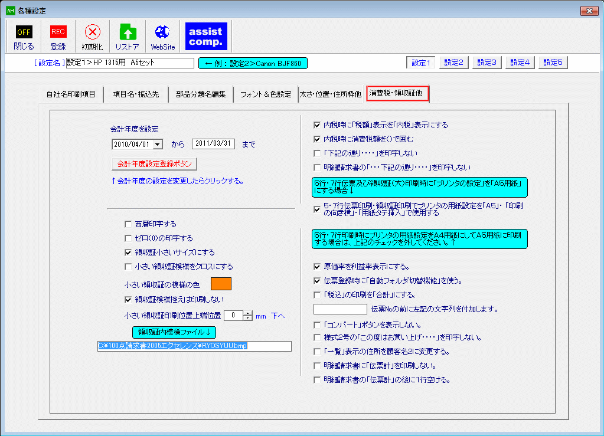
Task: Click the 伝票No prefix text box
Action: 340,309
